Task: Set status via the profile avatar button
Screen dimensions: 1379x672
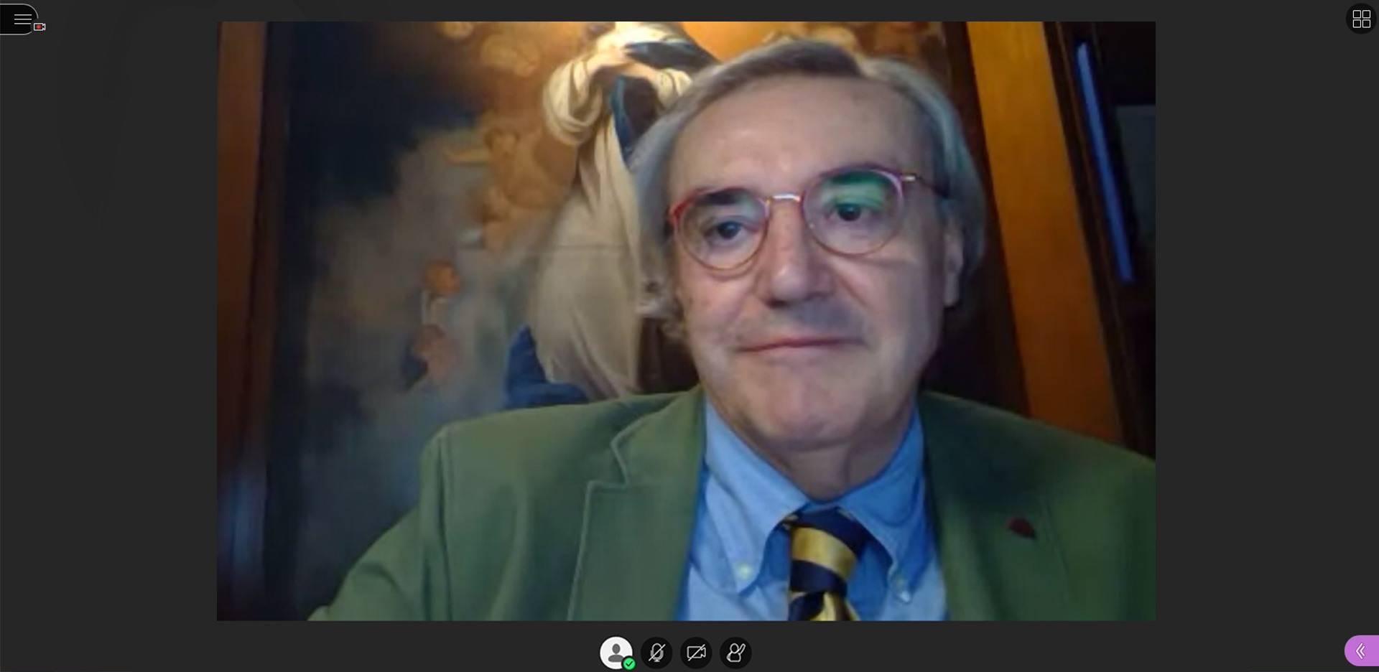Action: (x=616, y=653)
